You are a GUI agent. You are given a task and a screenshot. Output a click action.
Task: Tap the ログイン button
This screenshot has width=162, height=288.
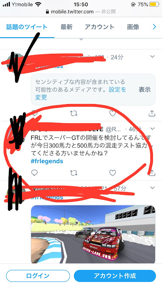point(38,276)
